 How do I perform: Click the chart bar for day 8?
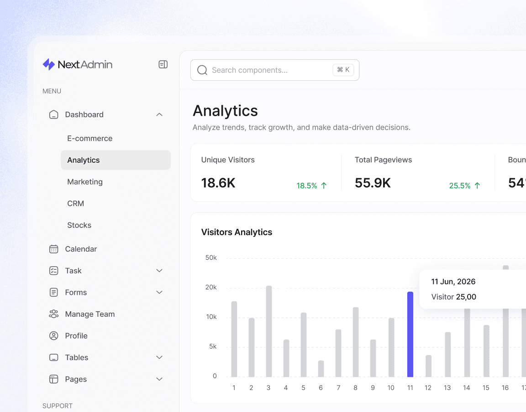point(356,342)
